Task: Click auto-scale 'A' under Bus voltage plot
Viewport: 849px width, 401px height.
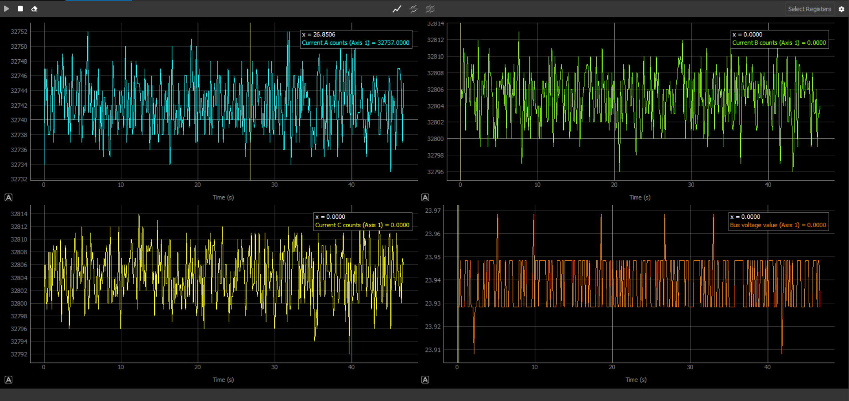Action: [x=425, y=380]
